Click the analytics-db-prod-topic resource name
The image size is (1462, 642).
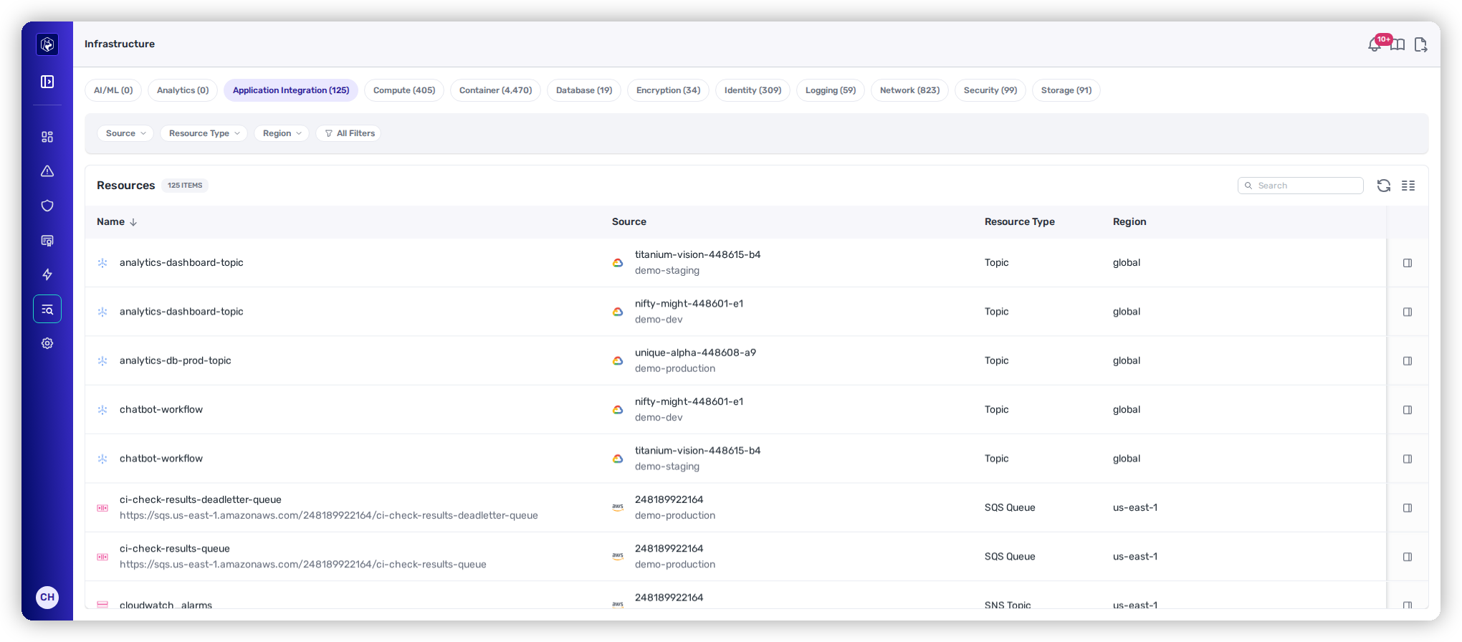coord(176,360)
